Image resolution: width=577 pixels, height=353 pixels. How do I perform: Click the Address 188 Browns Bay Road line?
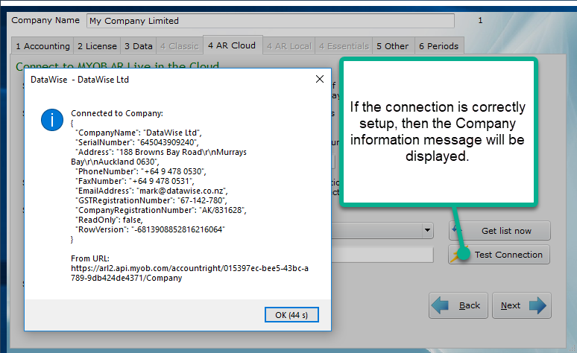coord(159,157)
